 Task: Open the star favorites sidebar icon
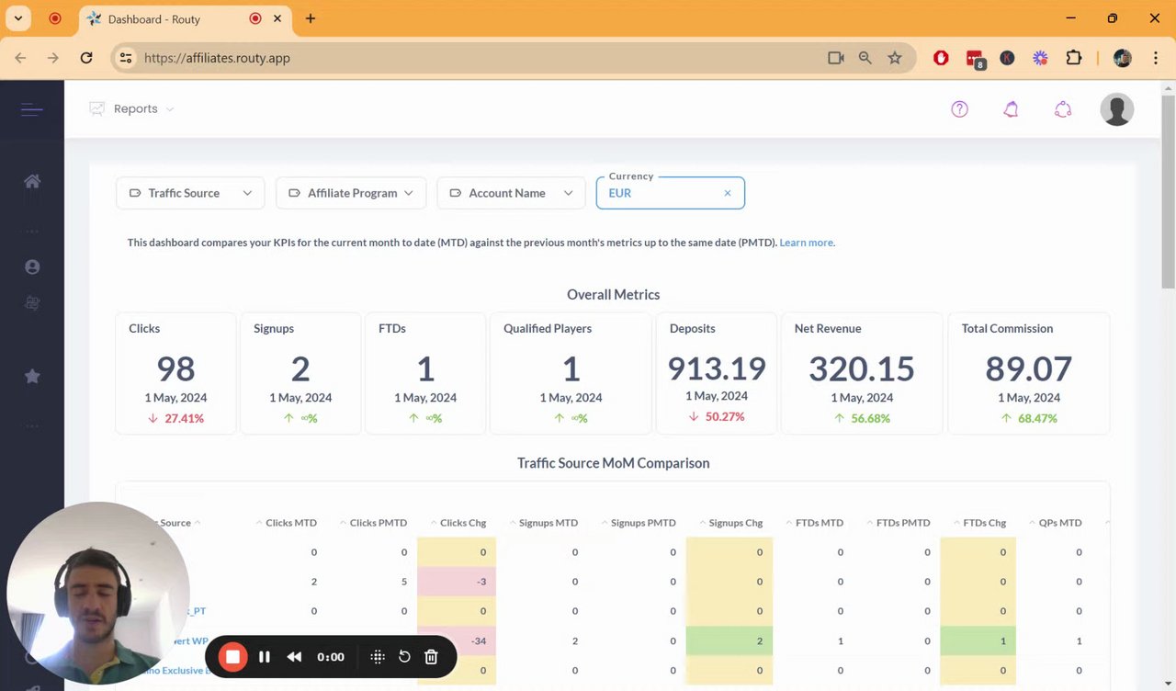(x=32, y=376)
